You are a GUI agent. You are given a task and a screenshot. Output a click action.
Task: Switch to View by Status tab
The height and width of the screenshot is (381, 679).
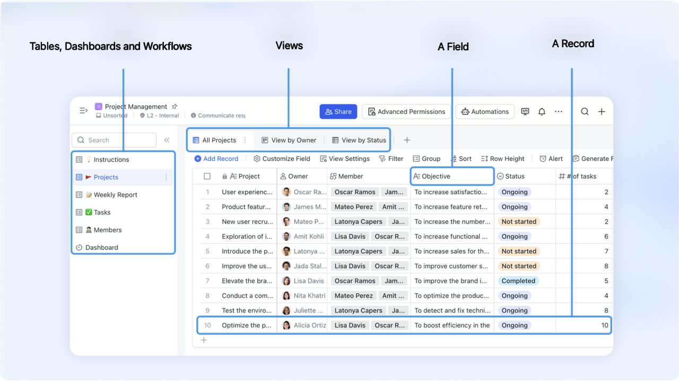pyautogui.click(x=359, y=140)
